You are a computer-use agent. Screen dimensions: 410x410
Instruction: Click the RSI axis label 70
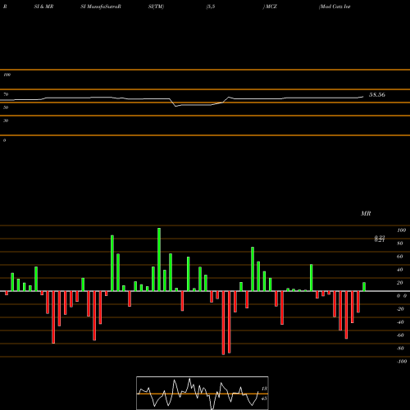(6, 94)
